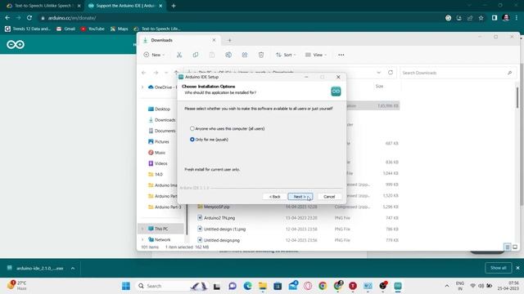The width and height of the screenshot is (524, 294).
Task: Open Maps bookmark
Action: click(x=120, y=29)
